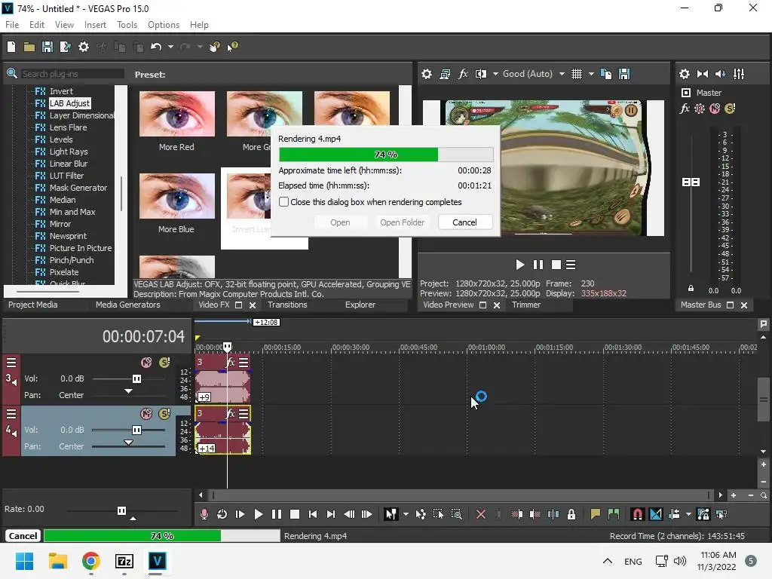Solo audio track 4
Viewport: 772px width, 579px height.
[x=164, y=414]
